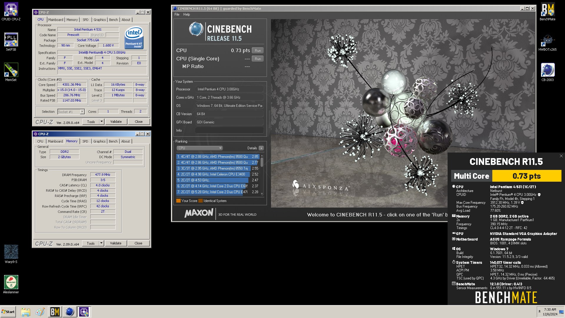The width and height of the screenshot is (565, 318).
Task: Select ranking entry 1 AMD Phenom 9500
Action: (217, 157)
